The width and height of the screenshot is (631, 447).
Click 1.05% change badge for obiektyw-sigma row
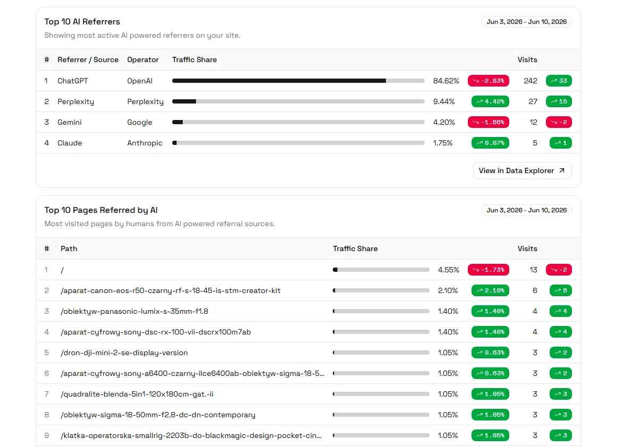[490, 415]
